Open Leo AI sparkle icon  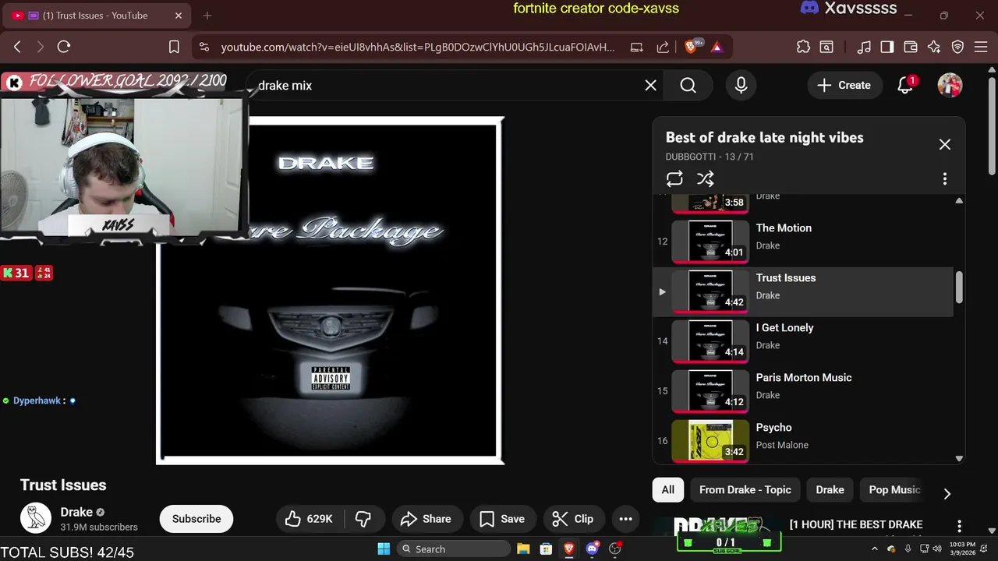point(934,47)
